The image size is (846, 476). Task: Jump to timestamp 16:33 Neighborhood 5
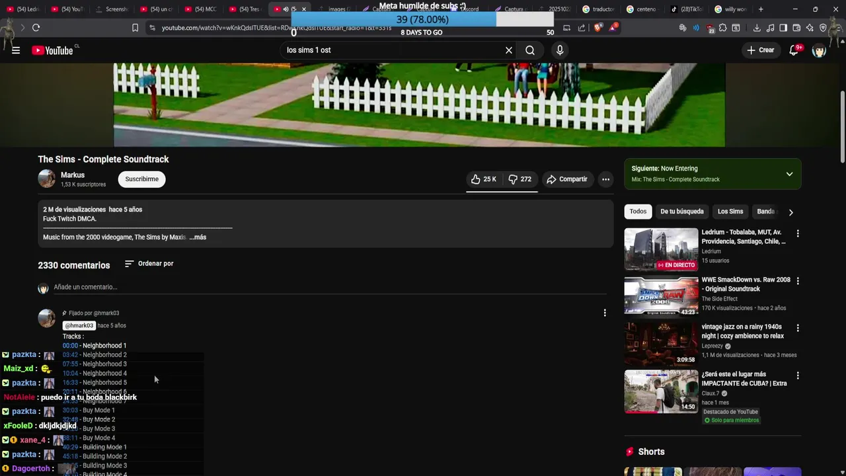(x=70, y=383)
